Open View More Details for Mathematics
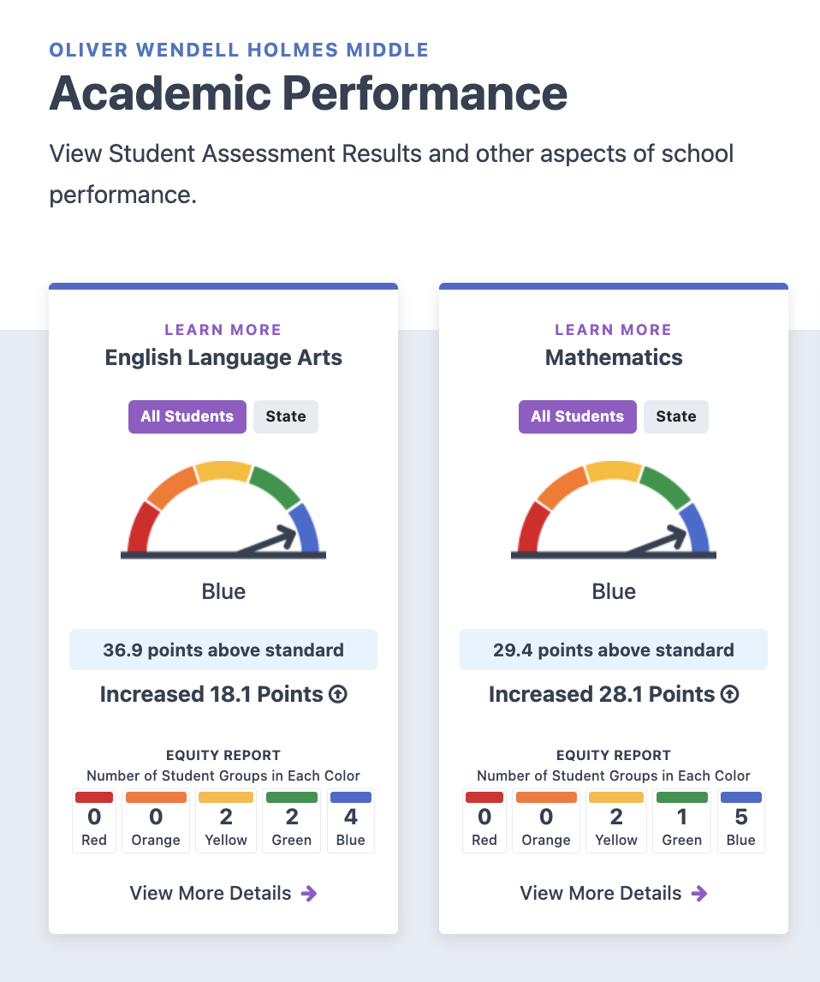 (601, 893)
